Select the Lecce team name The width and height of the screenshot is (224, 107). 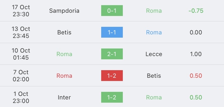[x=154, y=54]
